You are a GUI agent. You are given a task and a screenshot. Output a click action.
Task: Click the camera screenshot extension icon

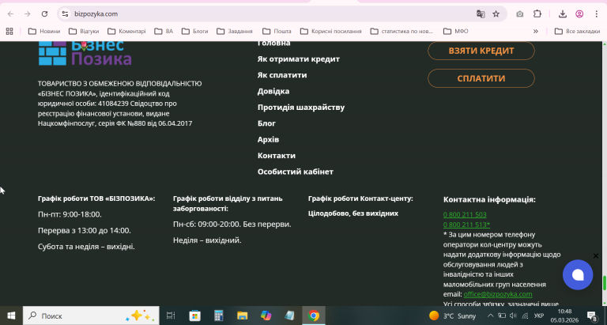point(520,14)
